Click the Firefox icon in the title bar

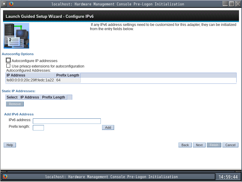pyautogui.click(x=11, y=4)
